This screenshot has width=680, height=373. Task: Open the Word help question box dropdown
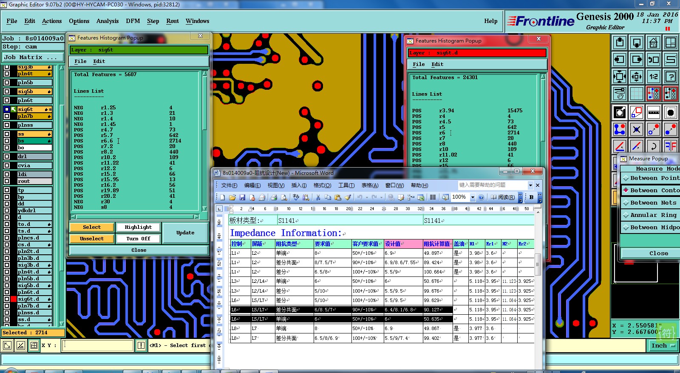coord(530,185)
